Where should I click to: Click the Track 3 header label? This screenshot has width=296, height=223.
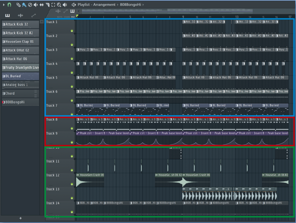(52, 50)
